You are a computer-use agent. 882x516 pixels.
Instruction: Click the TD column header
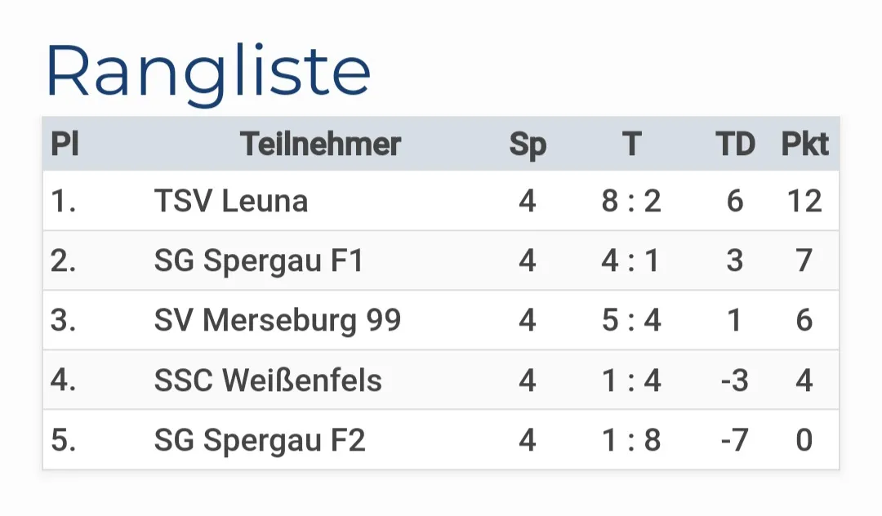point(735,144)
